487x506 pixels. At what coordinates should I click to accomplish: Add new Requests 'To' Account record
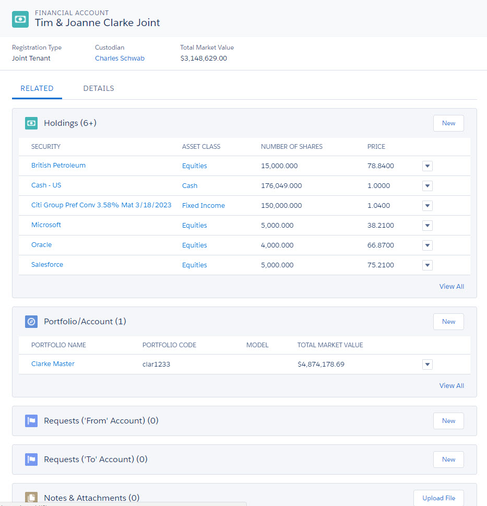click(x=448, y=460)
